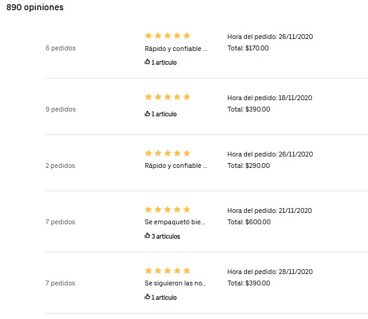This screenshot has width=368, height=319.
Task: Expand the truncated "Se siguieron las no..." comment
Action: point(176,283)
